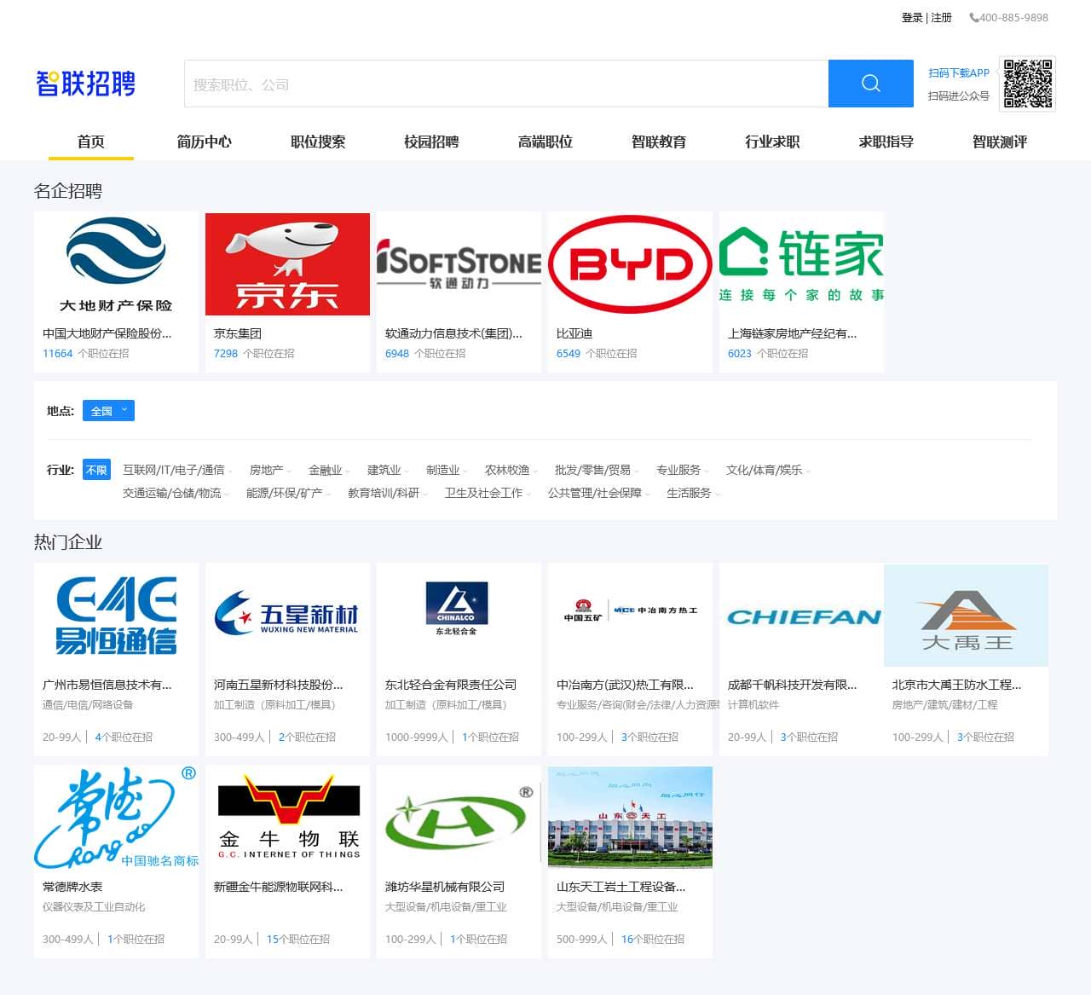This screenshot has height=995, width=1091.
Task: Open 京东 company logo card
Action: pyautogui.click(x=287, y=264)
